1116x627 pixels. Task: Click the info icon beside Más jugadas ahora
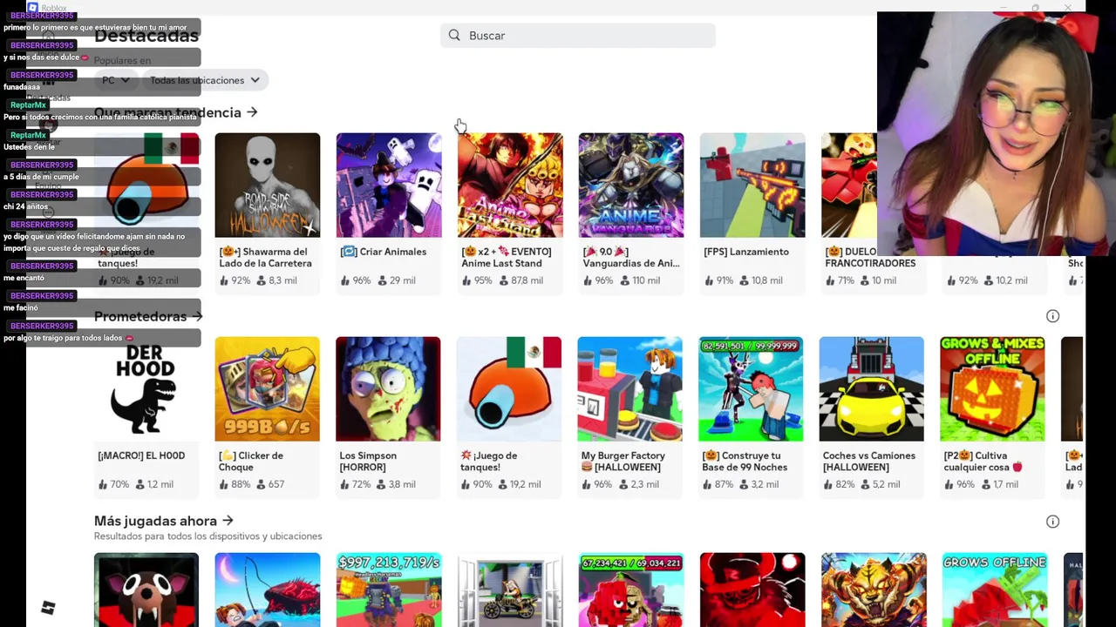(x=1052, y=522)
